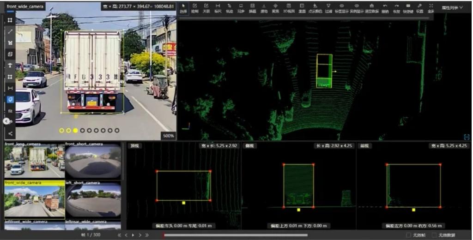Go to previous frame with < button
Viewport: 473px width, 240px height.
(x=127, y=235)
